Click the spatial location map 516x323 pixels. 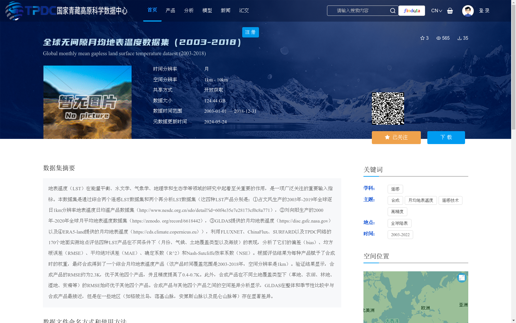tap(416, 297)
